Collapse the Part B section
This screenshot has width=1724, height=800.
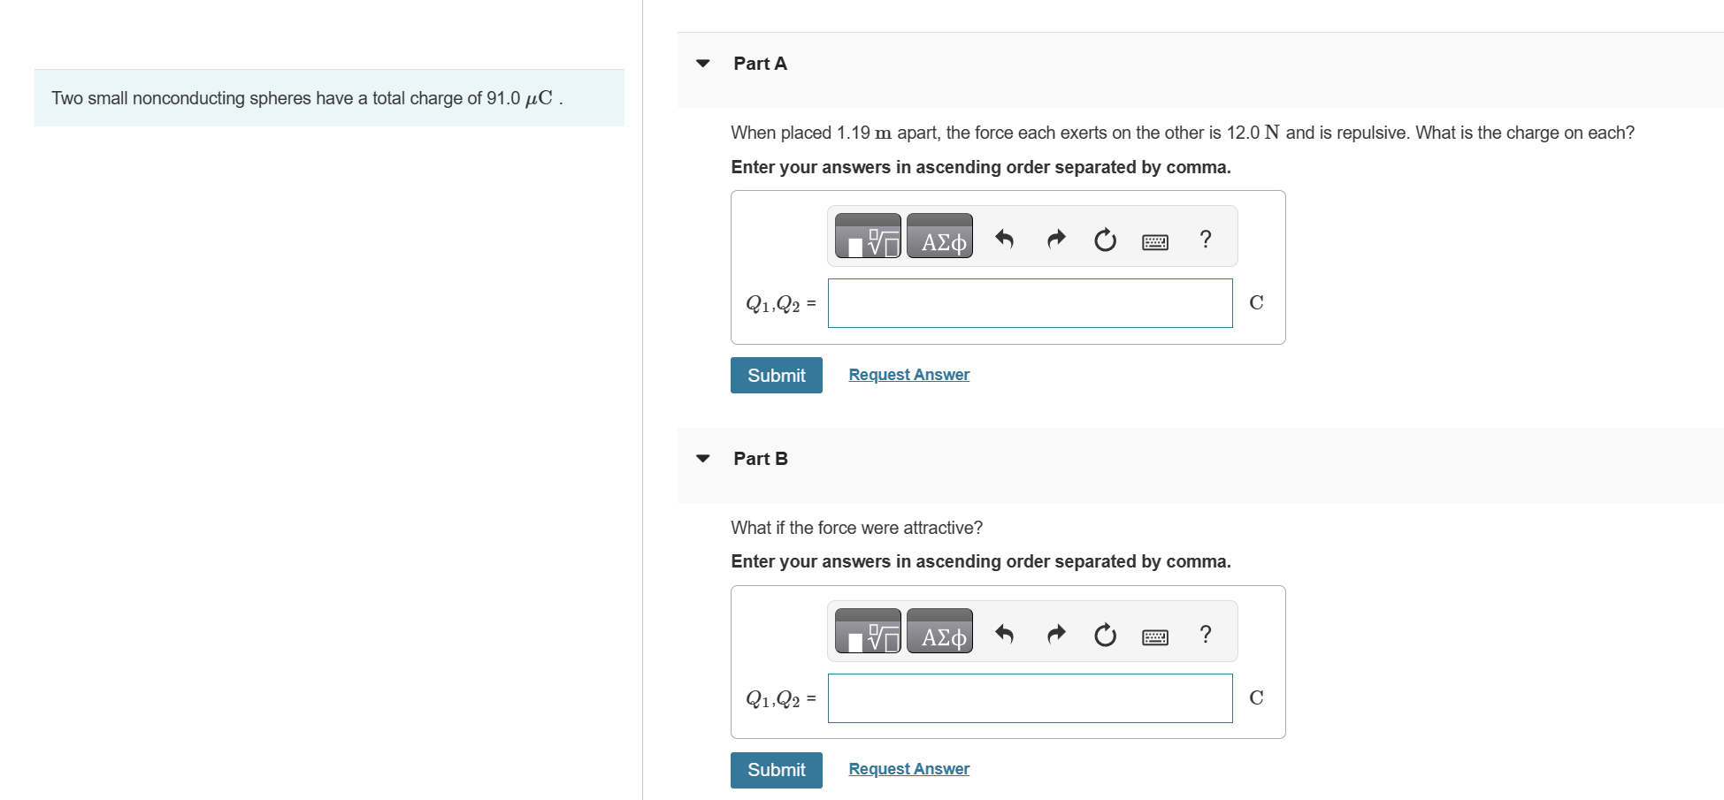coord(703,459)
